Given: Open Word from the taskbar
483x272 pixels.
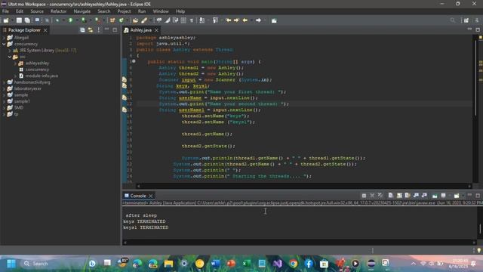Looking at the screenshot, I should tap(215, 264).
